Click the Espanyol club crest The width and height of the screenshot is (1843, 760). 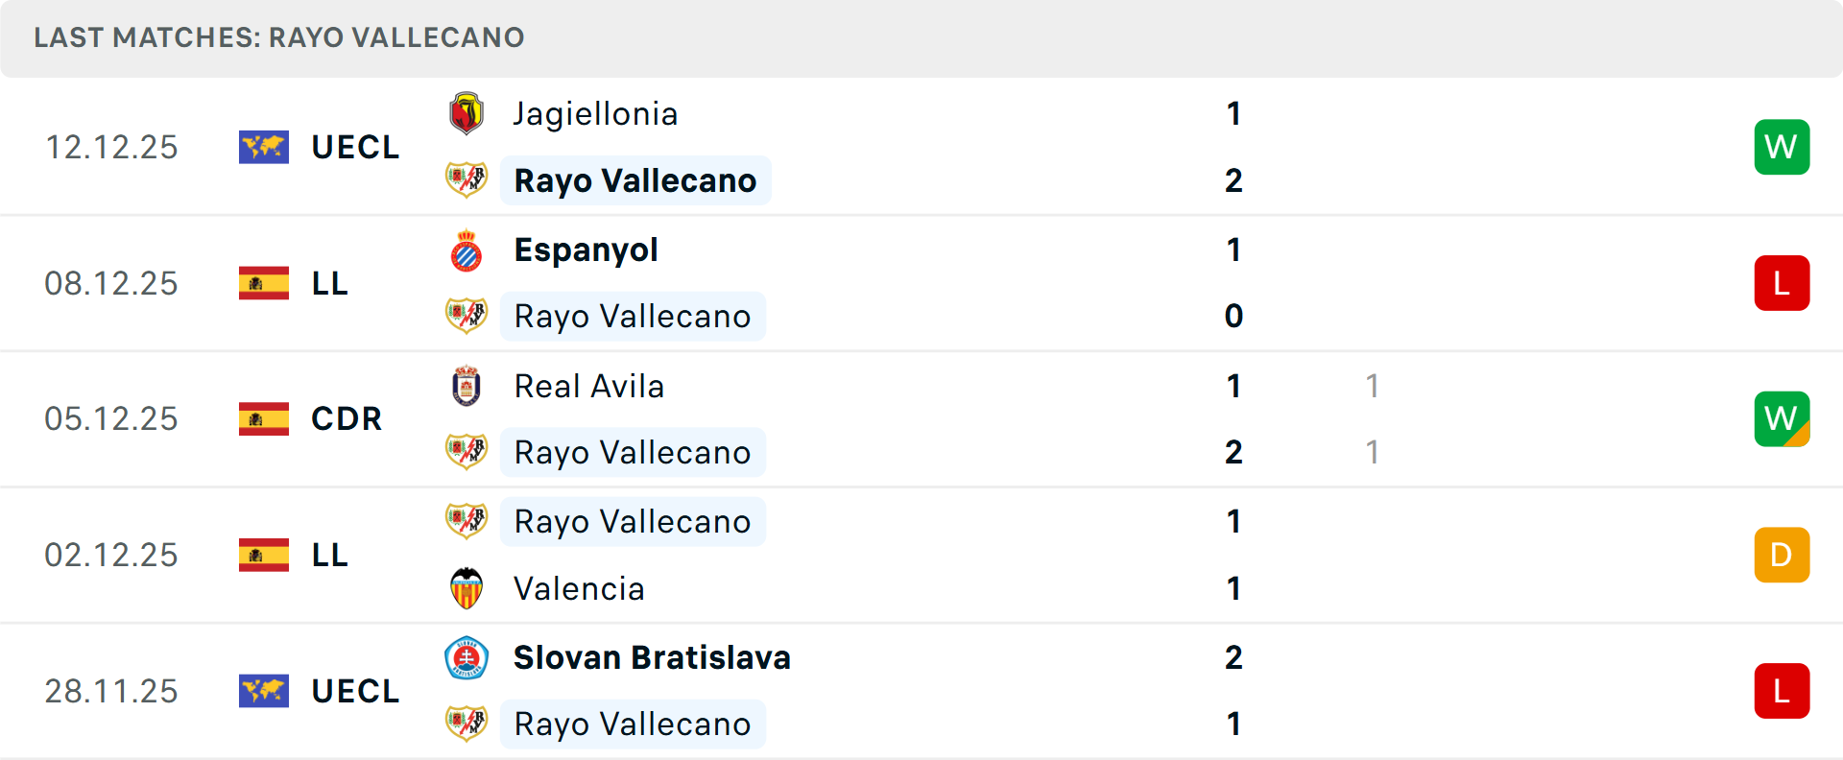click(467, 250)
